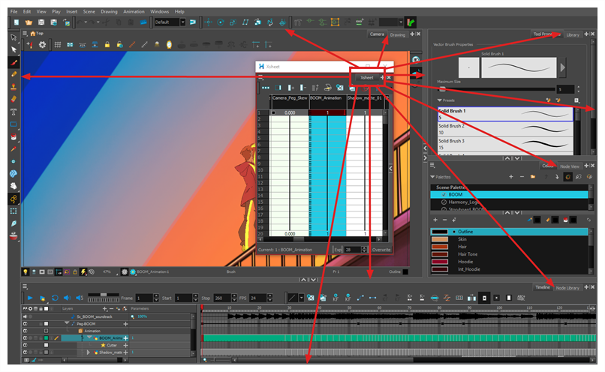The image size is (605, 372).
Task: Toggle the grid icon in Camera toolbar
Action: point(58,45)
